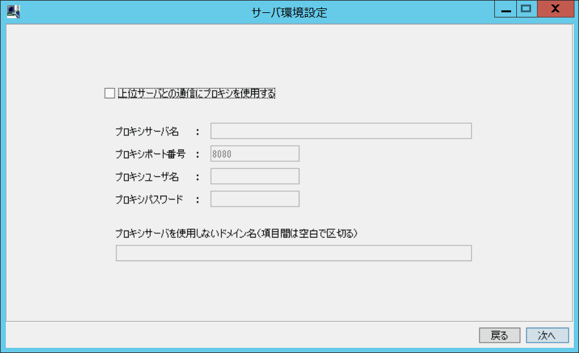Go back with the 戻る button
This screenshot has height=353, width=579.
(x=499, y=336)
